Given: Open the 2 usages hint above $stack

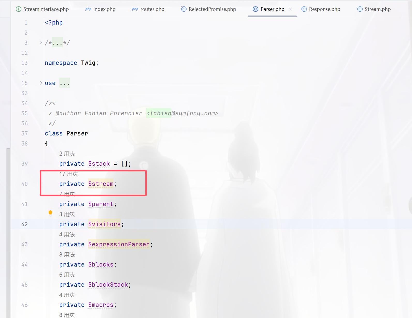Looking at the screenshot, I should pyautogui.click(x=67, y=154).
